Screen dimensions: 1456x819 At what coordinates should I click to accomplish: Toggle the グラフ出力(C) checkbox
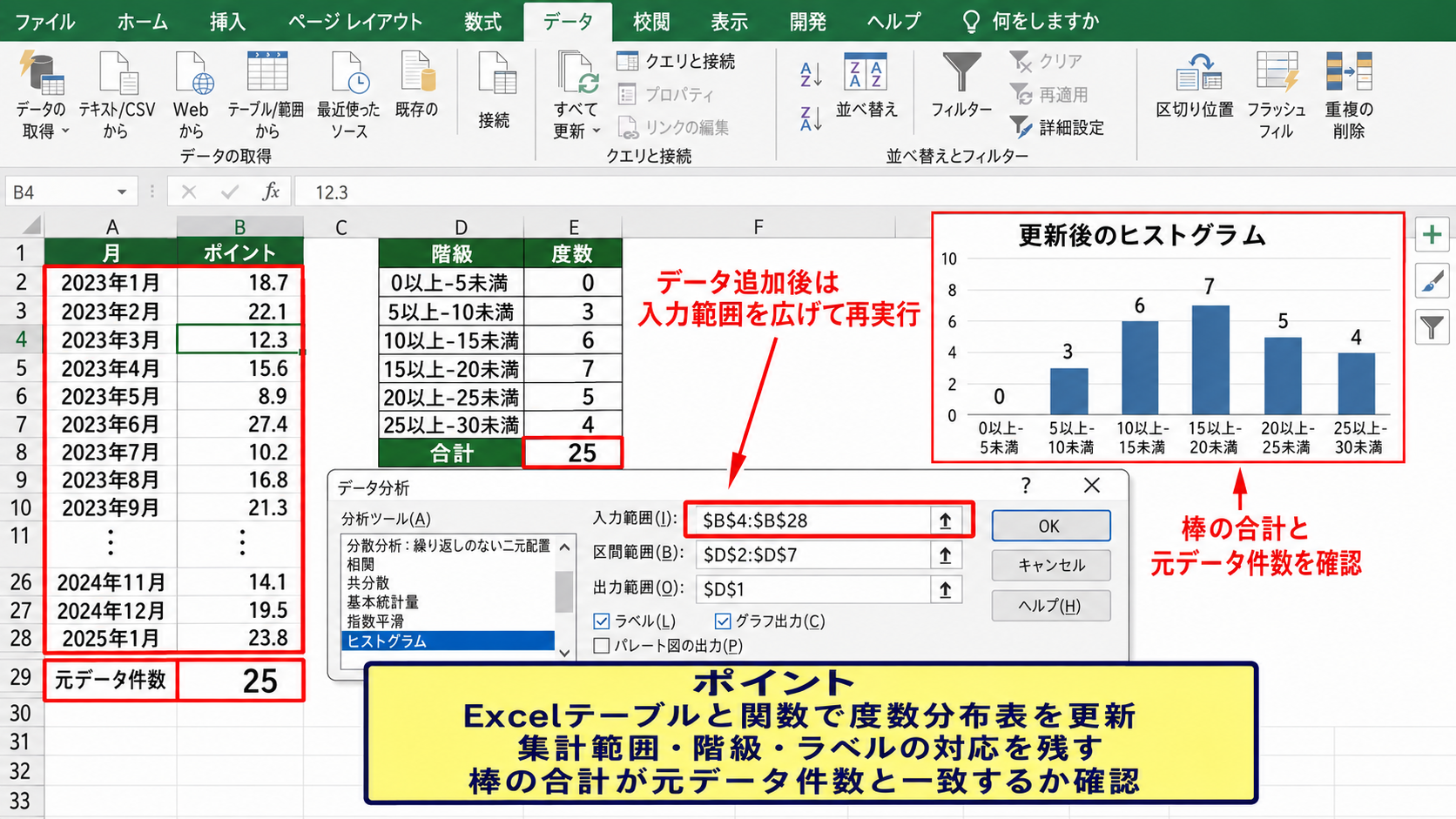722,621
